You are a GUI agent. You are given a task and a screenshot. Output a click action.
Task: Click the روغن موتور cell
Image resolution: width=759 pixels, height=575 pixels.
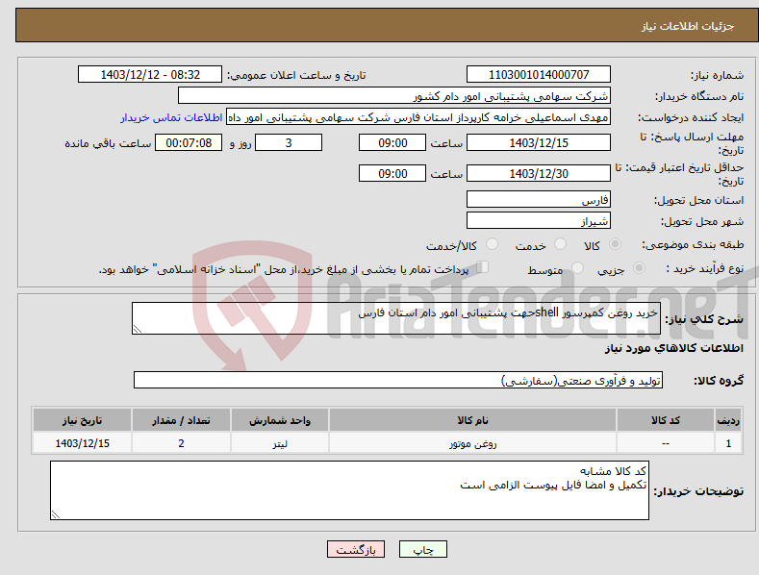pyautogui.click(x=473, y=443)
